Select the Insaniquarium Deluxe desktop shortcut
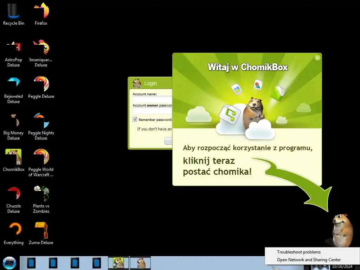This screenshot has height=270, width=360. tap(41, 54)
